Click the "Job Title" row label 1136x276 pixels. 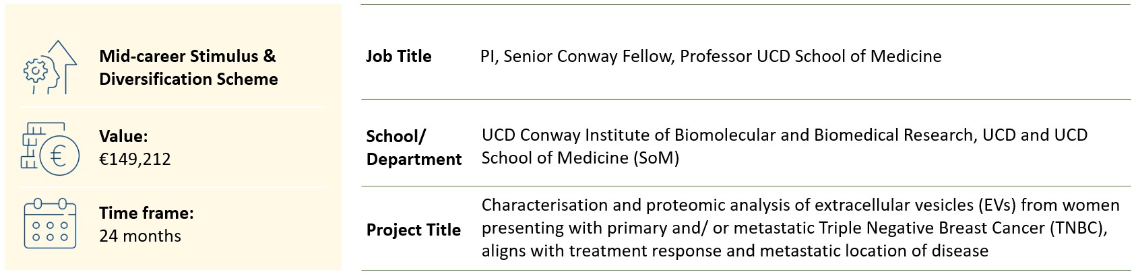398,56
